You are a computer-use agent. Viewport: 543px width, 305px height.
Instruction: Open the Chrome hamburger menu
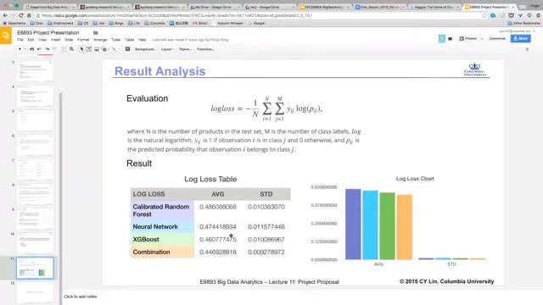538,15
